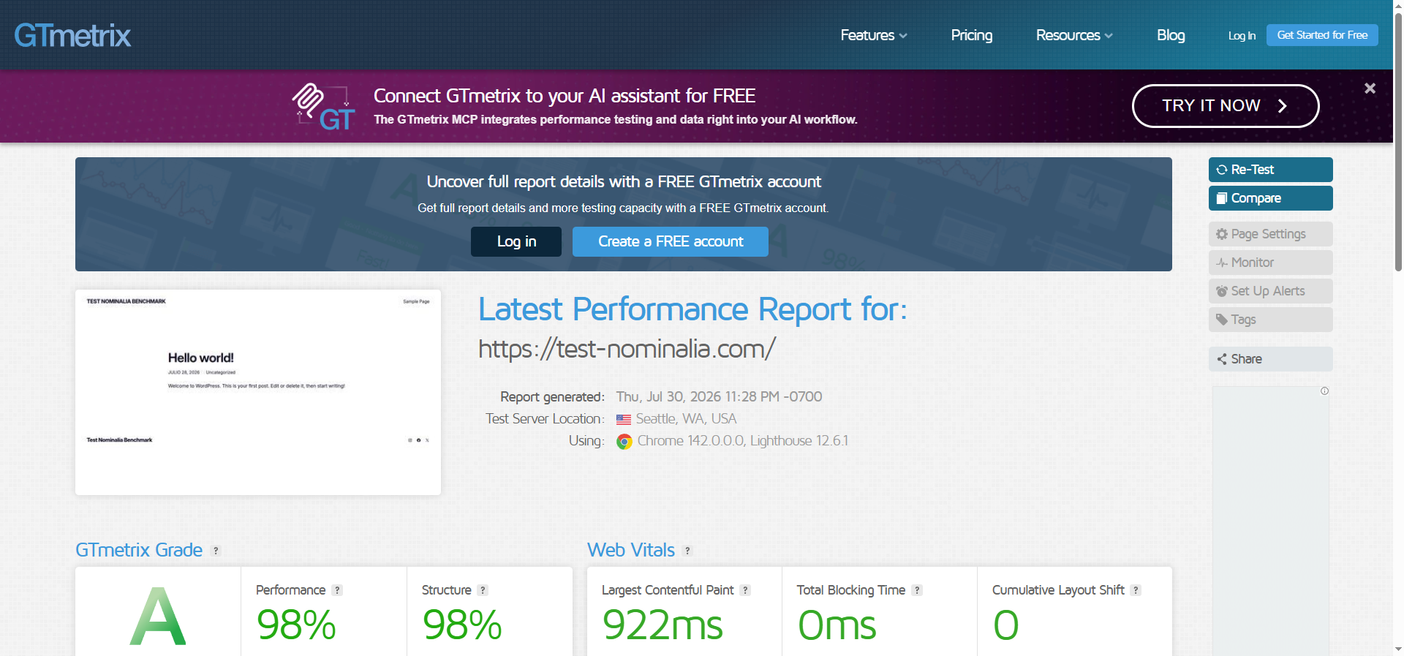Click the GTmetrix logo
Image resolution: width=1404 pixels, height=656 pixels.
(72, 35)
